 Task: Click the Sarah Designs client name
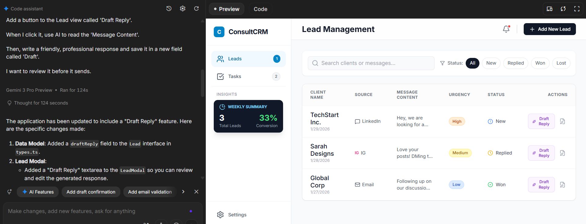(x=322, y=150)
